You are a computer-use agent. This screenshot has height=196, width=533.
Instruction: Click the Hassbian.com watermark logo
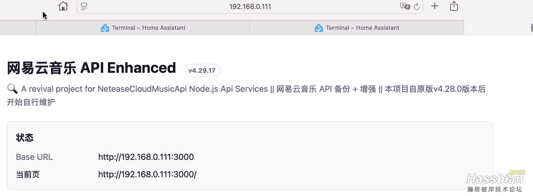pyautogui.click(x=495, y=182)
